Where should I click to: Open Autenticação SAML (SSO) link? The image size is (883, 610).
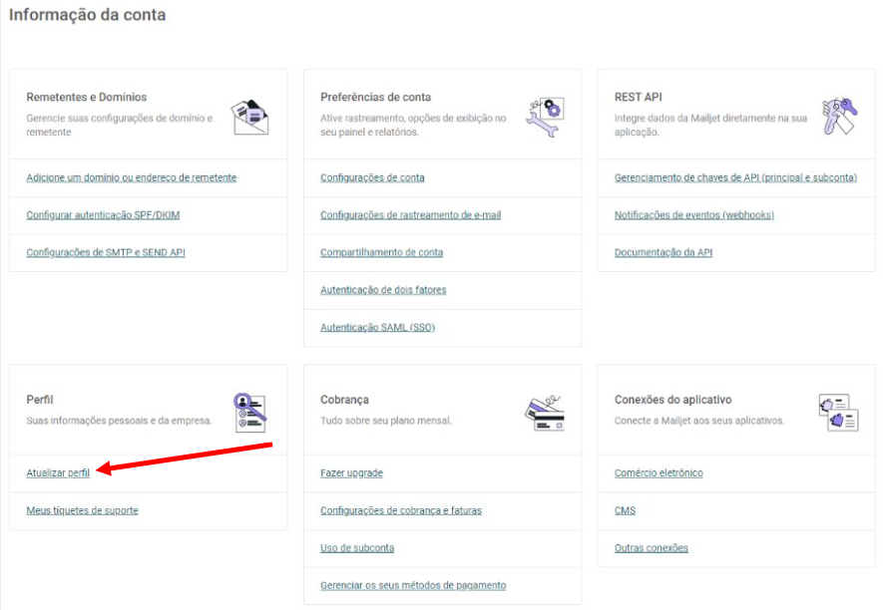coord(377,328)
